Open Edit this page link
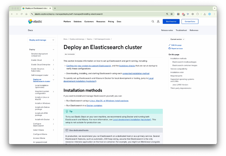Screen dimensions: 226x156 [176, 45]
